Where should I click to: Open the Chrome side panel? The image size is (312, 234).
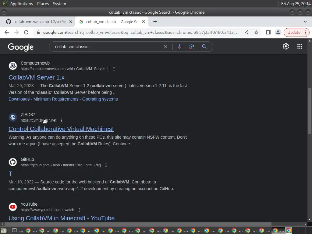[x=268, y=32]
